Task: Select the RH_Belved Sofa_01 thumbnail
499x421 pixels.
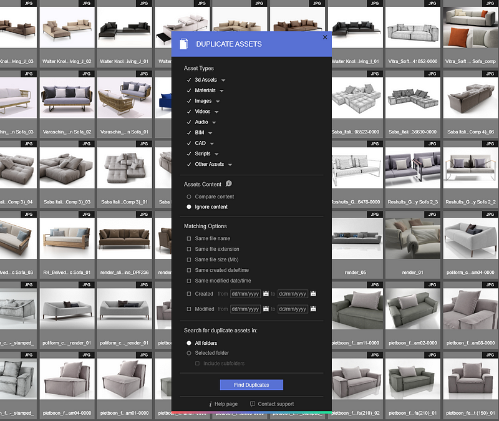Action: click(x=67, y=238)
